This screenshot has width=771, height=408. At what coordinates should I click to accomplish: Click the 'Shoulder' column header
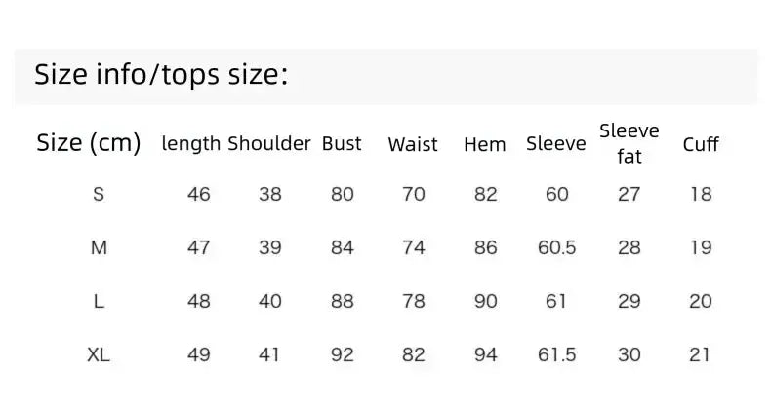(x=269, y=144)
